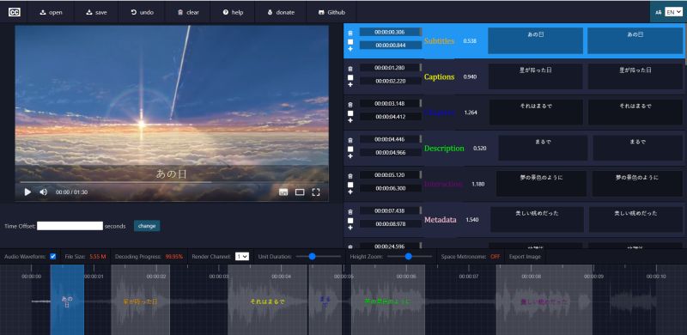This screenshot has width=687, height=335.
Task: Open the Github link
Action: 331,12
